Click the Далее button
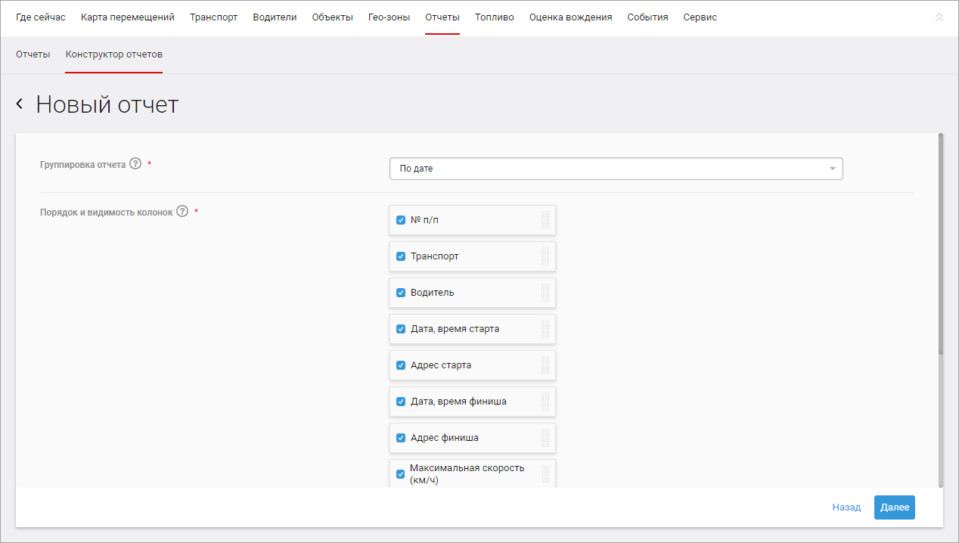The width and height of the screenshot is (959, 543). (895, 507)
